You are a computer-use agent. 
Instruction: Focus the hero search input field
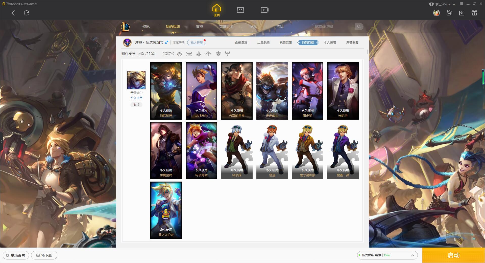pyautogui.click(x=334, y=26)
